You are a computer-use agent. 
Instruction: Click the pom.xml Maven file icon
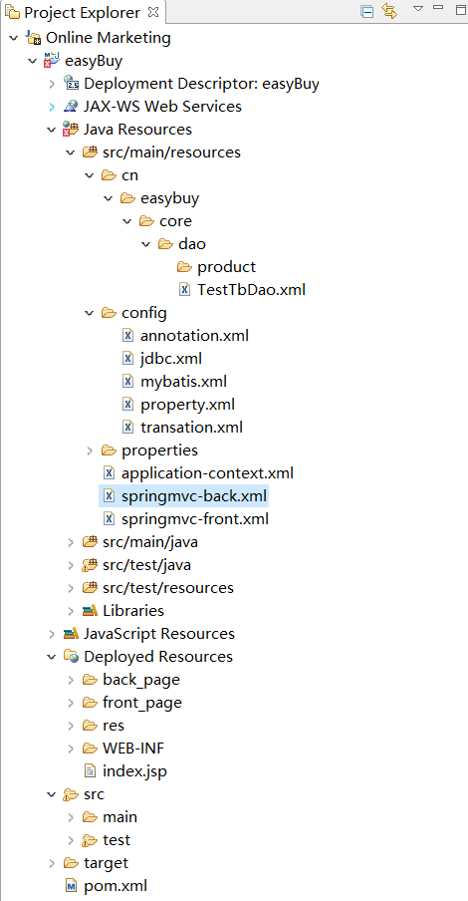click(72, 886)
